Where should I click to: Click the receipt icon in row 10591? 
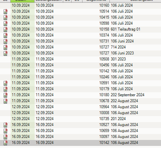click(x=6, y=83)
